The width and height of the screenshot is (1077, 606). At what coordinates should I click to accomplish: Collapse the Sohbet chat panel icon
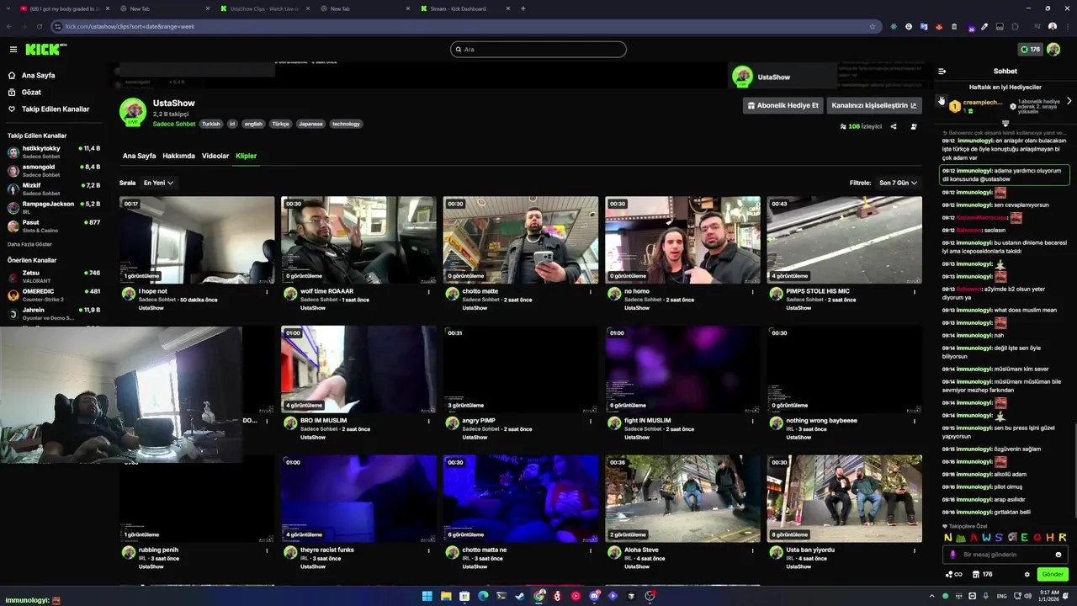tap(942, 72)
